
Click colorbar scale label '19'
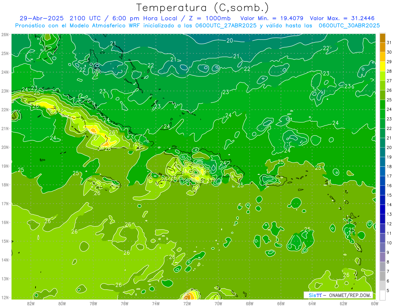click(389, 157)
